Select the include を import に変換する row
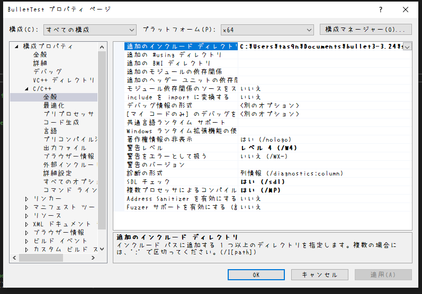 [x=268, y=97]
